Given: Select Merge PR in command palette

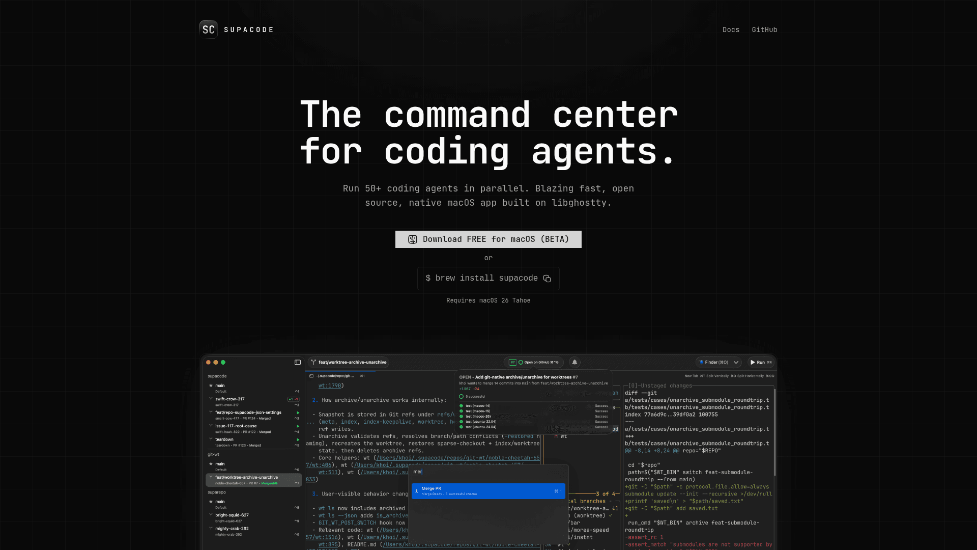Looking at the screenshot, I should click(x=488, y=491).
